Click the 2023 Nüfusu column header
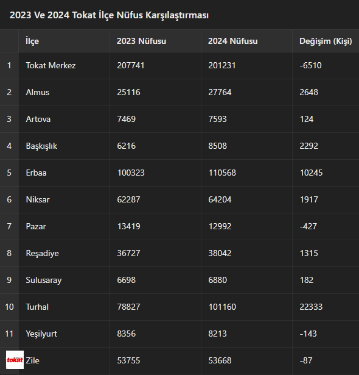 click(142, 41)
